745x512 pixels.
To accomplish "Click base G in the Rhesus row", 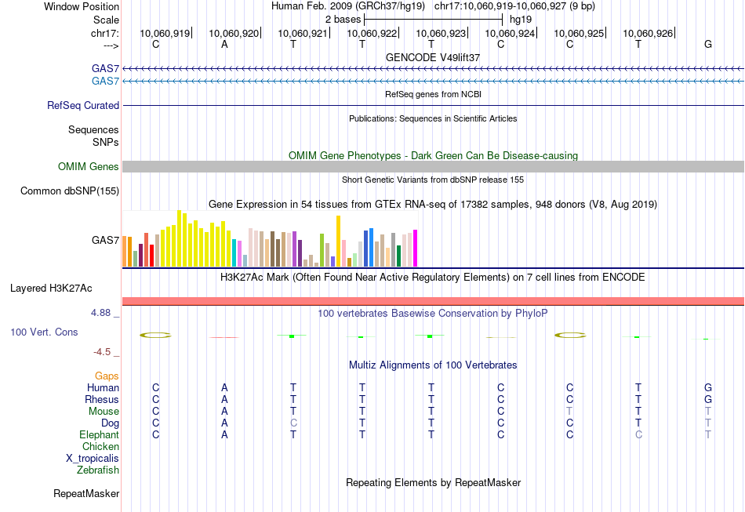I will coord(708,400).
